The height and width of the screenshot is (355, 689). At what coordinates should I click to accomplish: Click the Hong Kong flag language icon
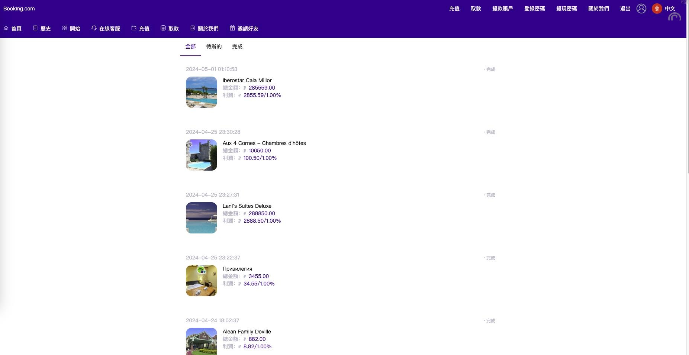click(x=657, y=9)
